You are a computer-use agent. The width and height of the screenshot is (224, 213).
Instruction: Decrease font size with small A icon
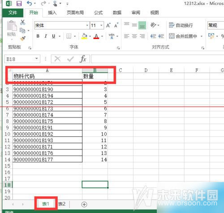click(116, 25)
